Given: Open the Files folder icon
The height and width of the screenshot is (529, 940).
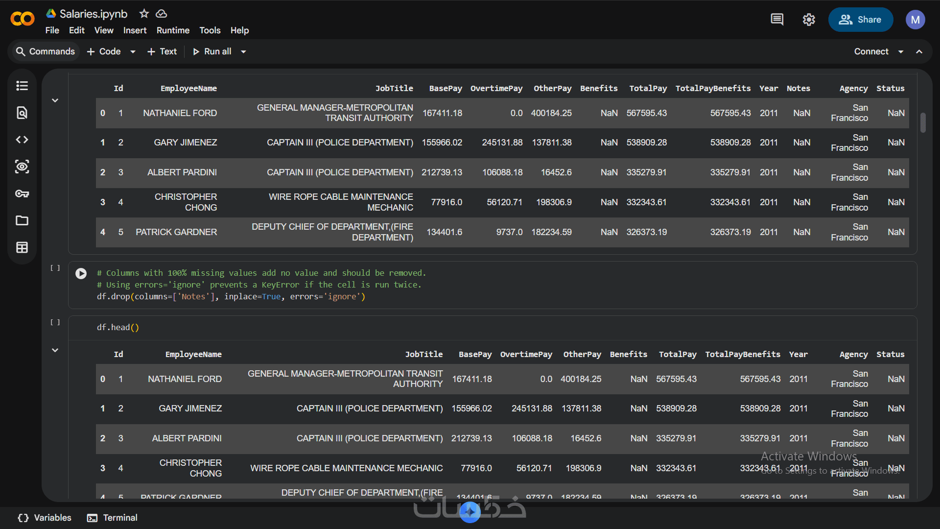Looking at the screenshot, I should [x=22, y=221].
